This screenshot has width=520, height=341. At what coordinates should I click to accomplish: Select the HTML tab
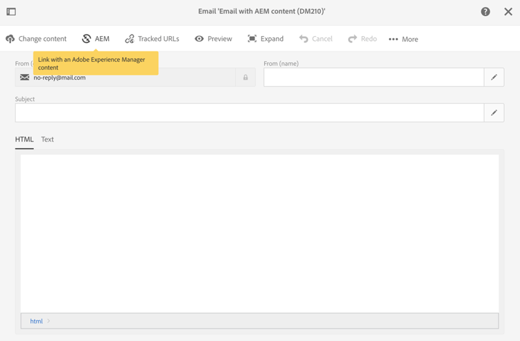[24, 139]
